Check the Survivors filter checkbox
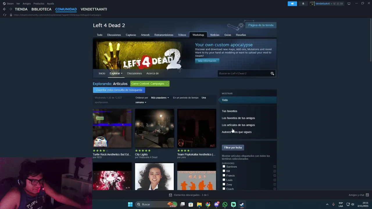The width and height of the screenshot is (372, 209). click(x=224, y=166)
